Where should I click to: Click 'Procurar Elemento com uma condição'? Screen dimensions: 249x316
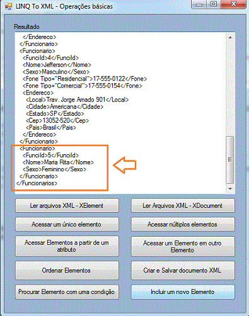pyautogui.click(x=67, y=292)
